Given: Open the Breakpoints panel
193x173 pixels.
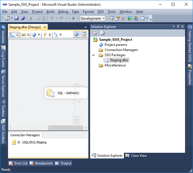Looking at the screenshot, I should point(41,163).
